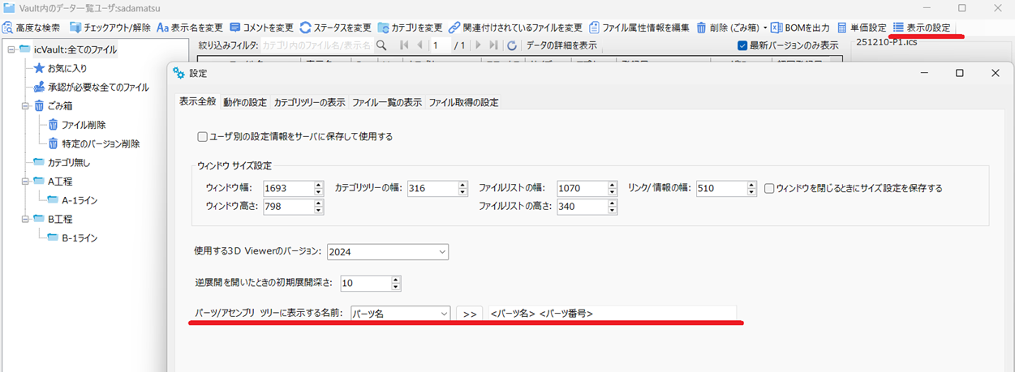1015x372 pixels.
Task: Click ウィンドウ幅 value field
Action: [x=288, y=188]
